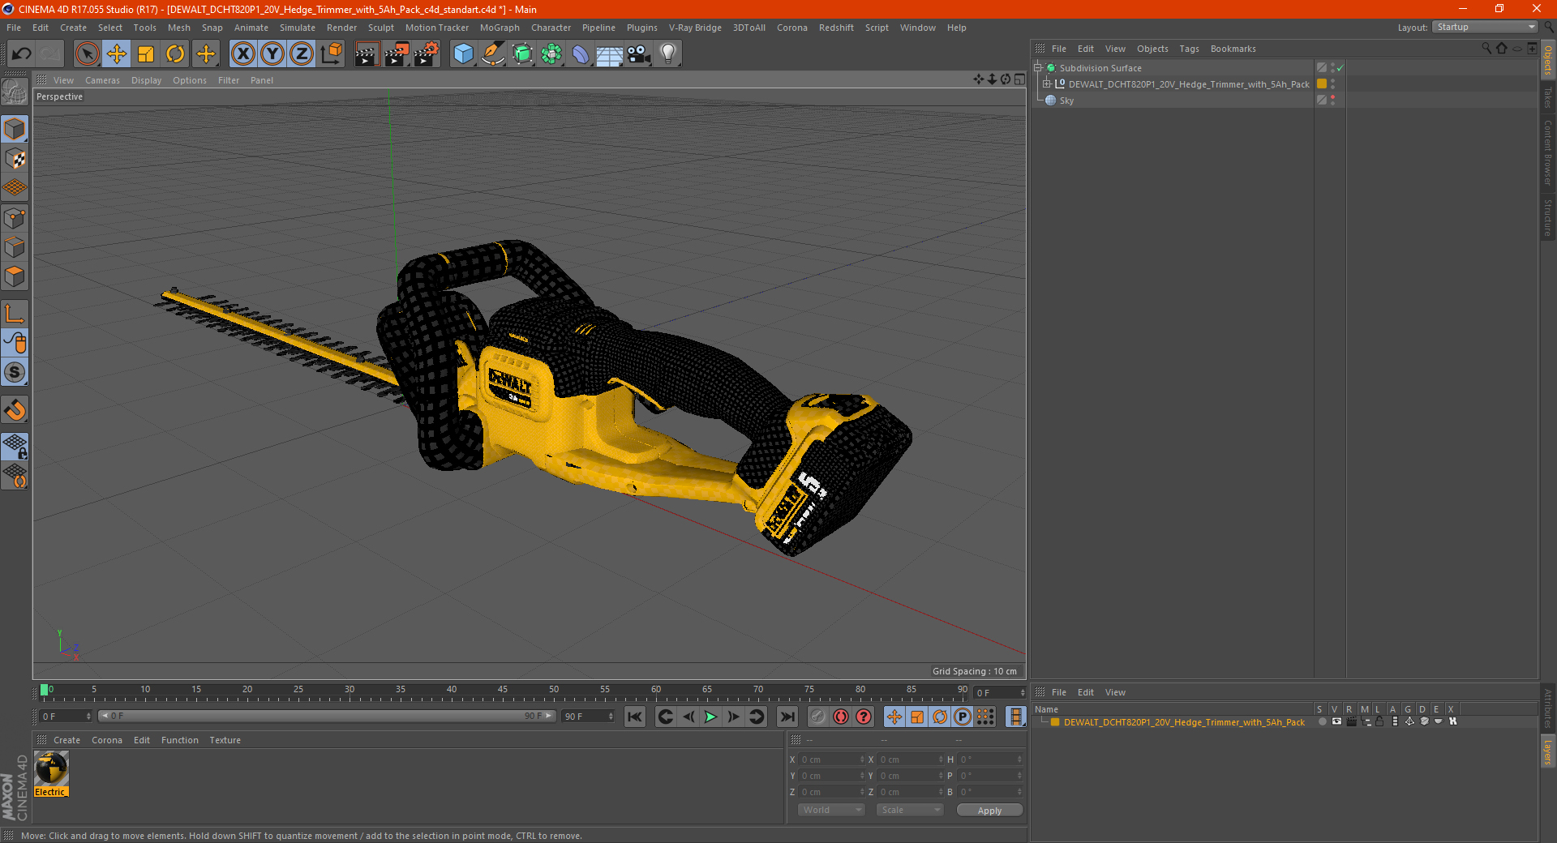Open the Scale mode dropdown

[x=910, y=810]
